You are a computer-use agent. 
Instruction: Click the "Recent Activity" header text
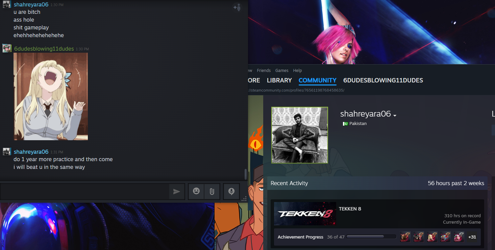[x=289, y=183]
